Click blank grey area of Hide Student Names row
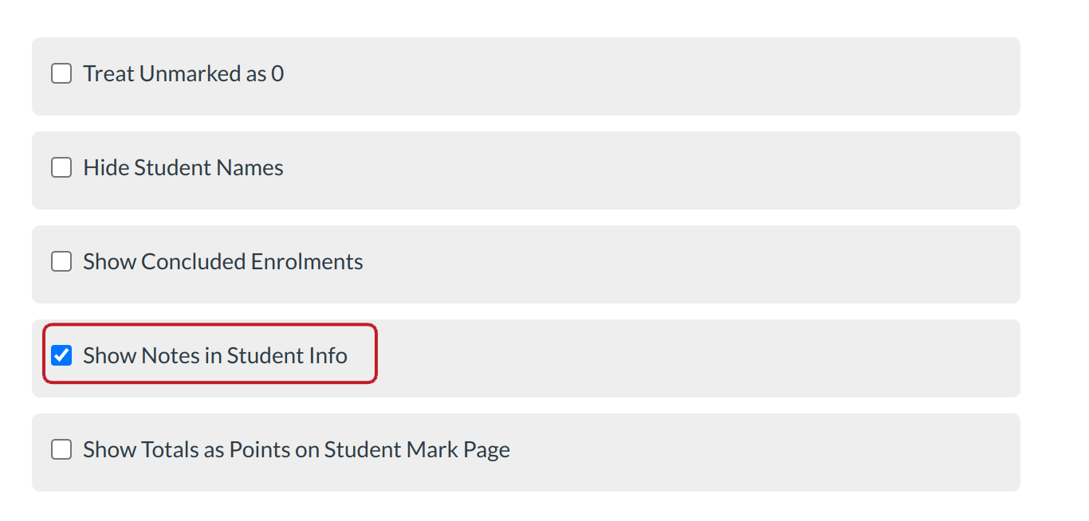 [638, 170]
